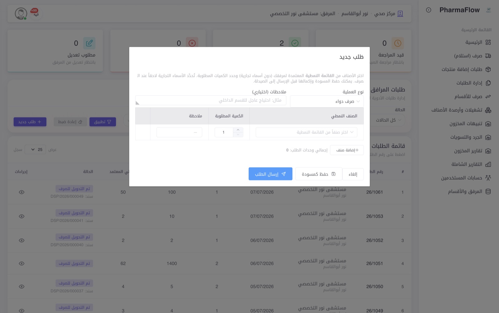499x313 pixels.
Task: Click the طلب جديد new request button
Action: click(x=30, y=122)
